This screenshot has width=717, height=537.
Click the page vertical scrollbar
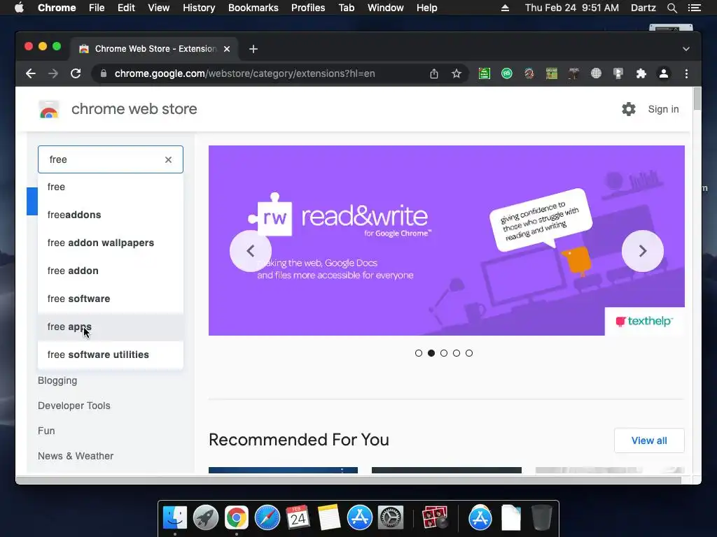click(697, 99)
